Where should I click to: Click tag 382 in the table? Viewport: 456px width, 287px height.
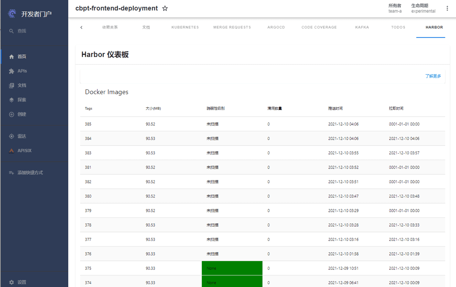click(88, 182)
